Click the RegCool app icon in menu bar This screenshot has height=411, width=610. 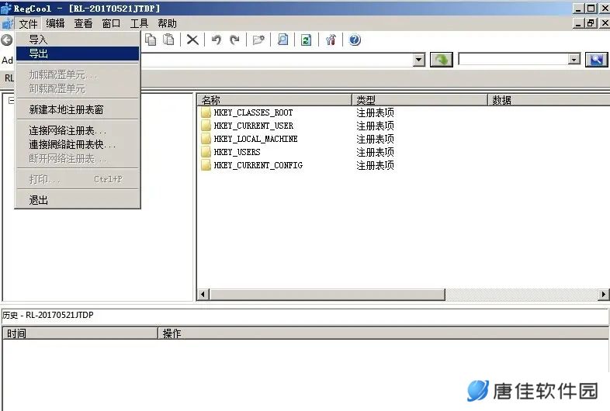[8, 24]
